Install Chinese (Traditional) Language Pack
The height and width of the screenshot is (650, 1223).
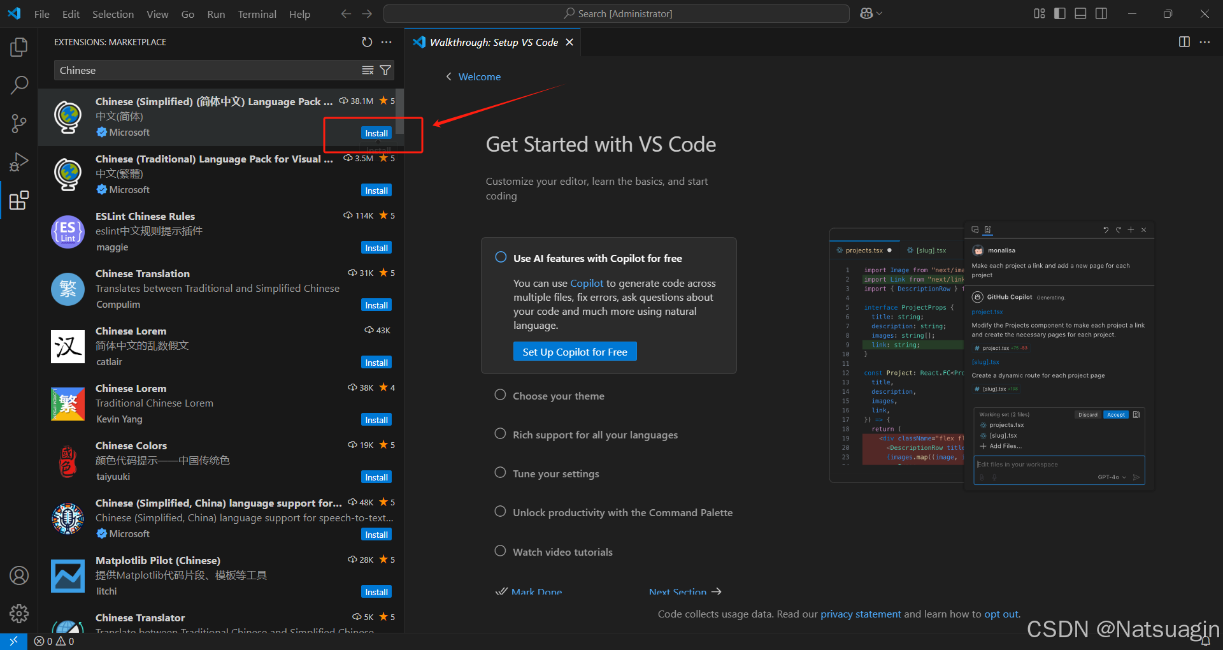(376, 191)
